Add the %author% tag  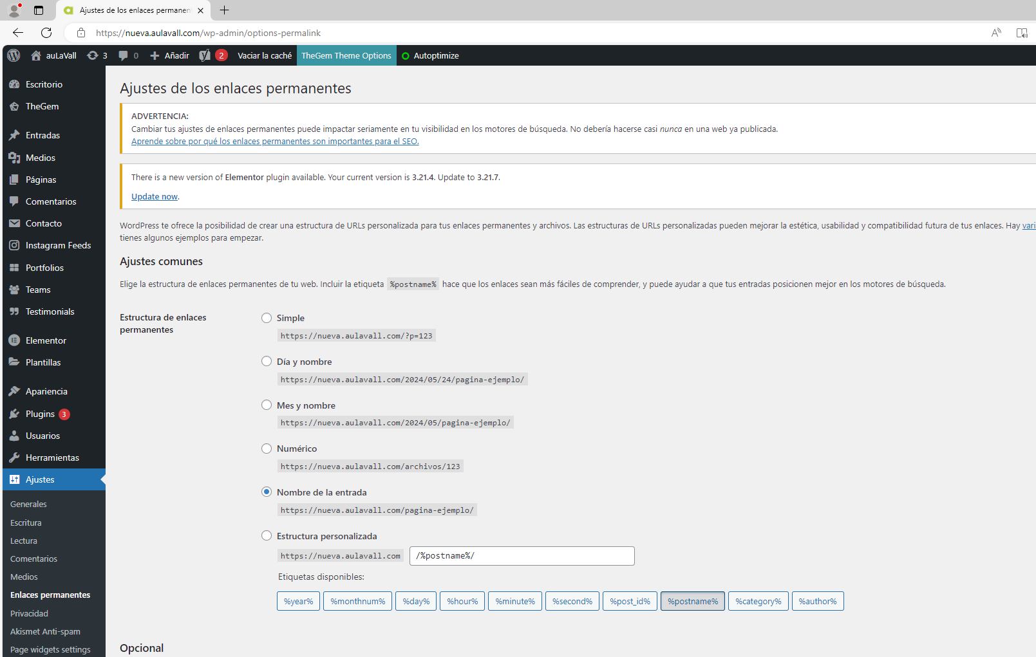(x=818, y=601)
